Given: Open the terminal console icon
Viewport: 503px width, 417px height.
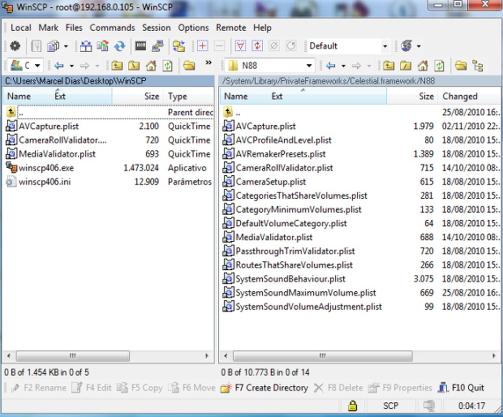Looking at the screenshot, I should 141,46.
